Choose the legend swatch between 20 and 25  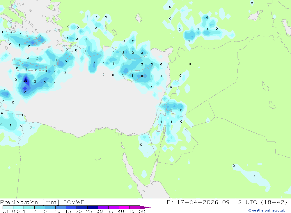tap(82, 207)
